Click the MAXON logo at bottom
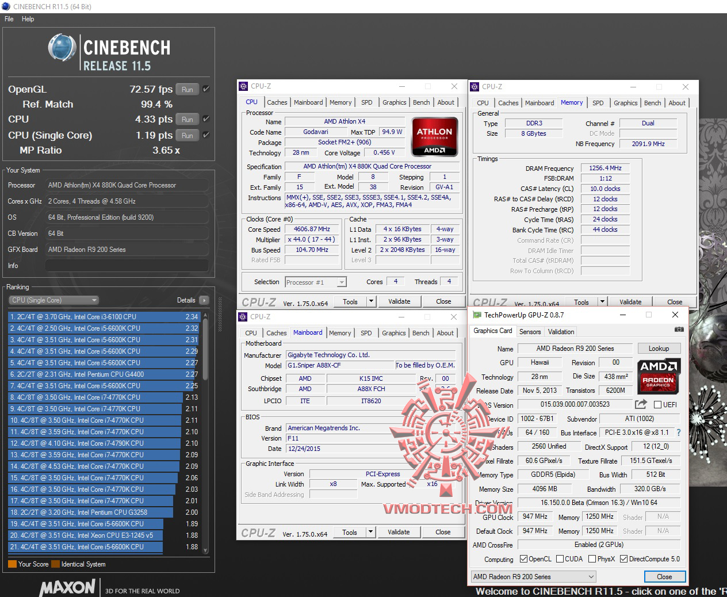Image resolution: width=727 pixels, height=597 pixels. coord(67,587)
